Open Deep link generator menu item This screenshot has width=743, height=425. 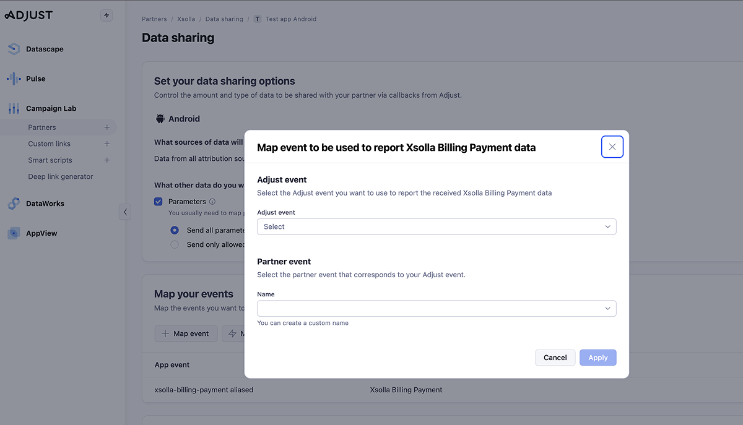point(61,176)
